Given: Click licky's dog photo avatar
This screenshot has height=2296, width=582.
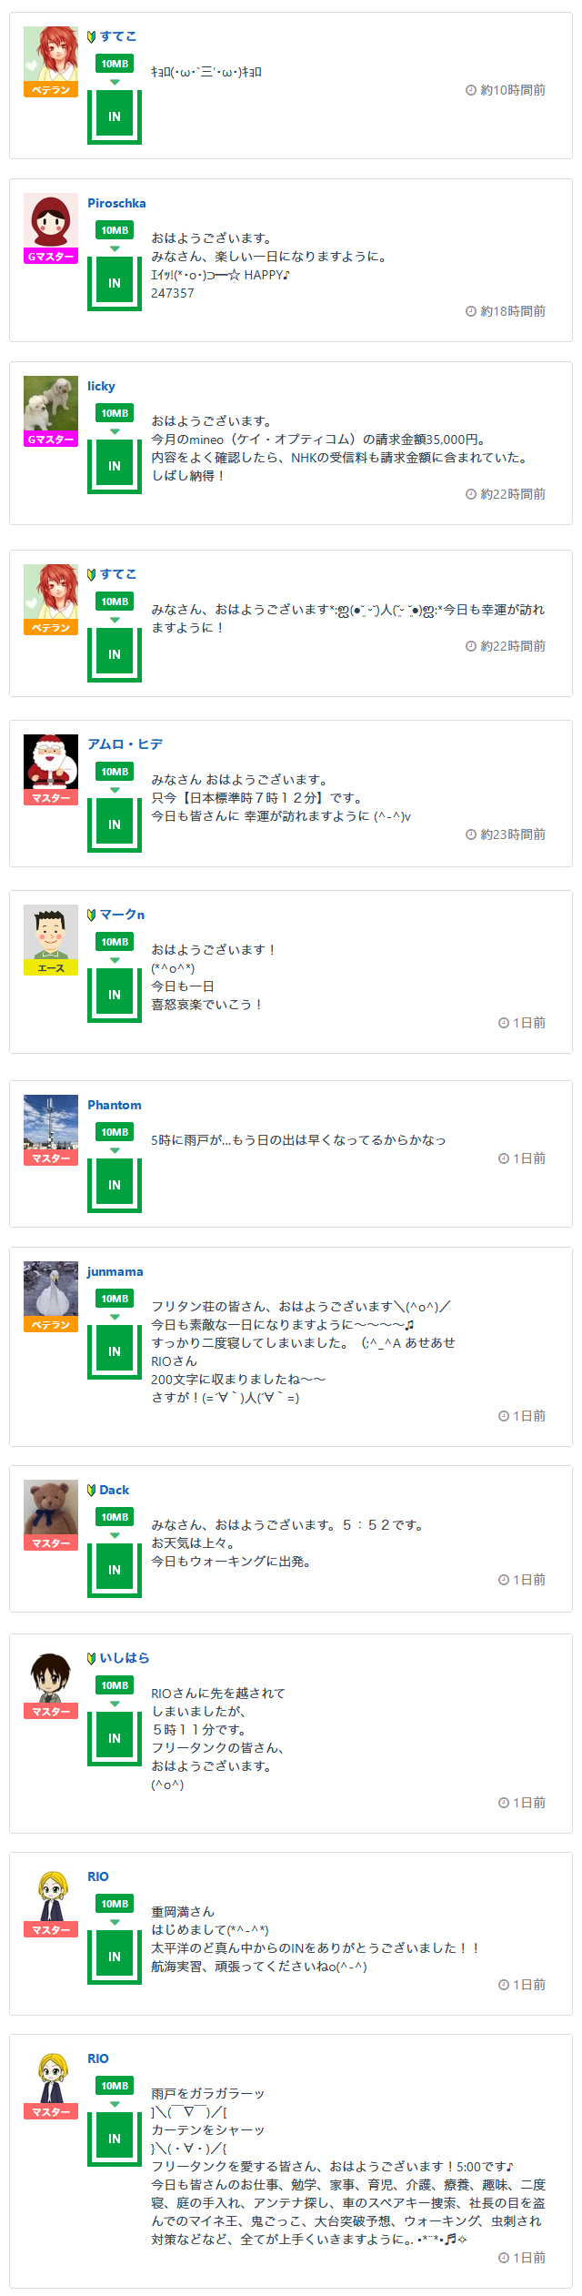Looking at the screenshot, I should point(51,403).
